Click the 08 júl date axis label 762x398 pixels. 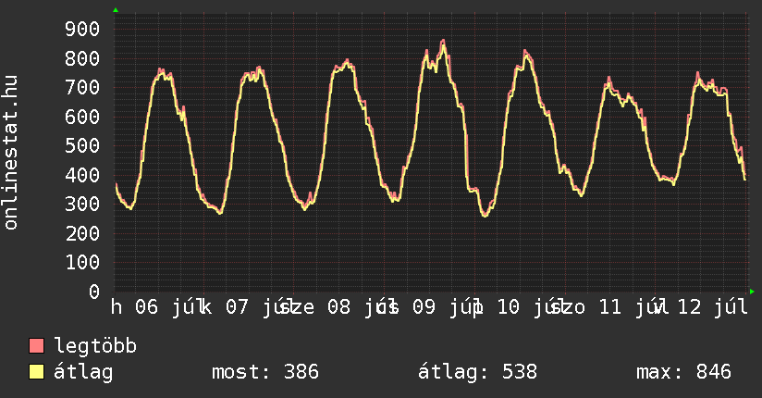(357, 307)
